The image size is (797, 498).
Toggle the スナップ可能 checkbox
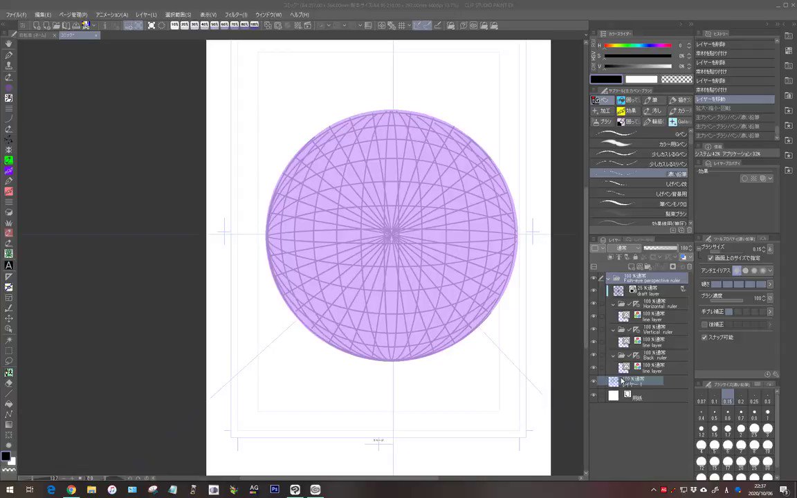coord(704,338)
